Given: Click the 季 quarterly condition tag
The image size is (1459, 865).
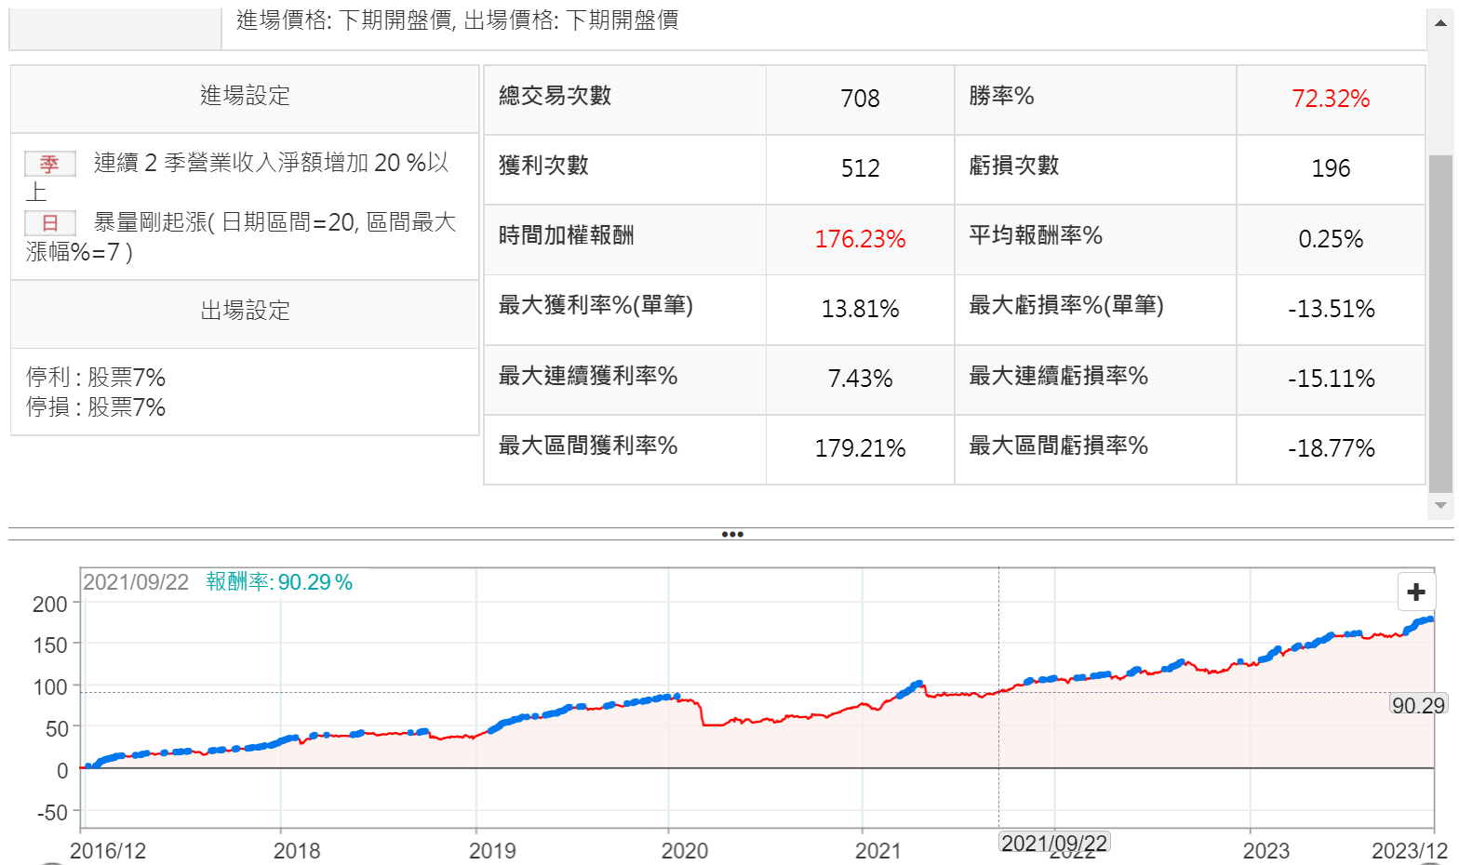Looking at the screenshot, I should click(x=50, y=165).
